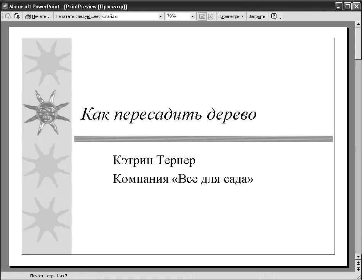Maximize the PowerPoint window
362x280 pixels.
click(x=348, y=6)
